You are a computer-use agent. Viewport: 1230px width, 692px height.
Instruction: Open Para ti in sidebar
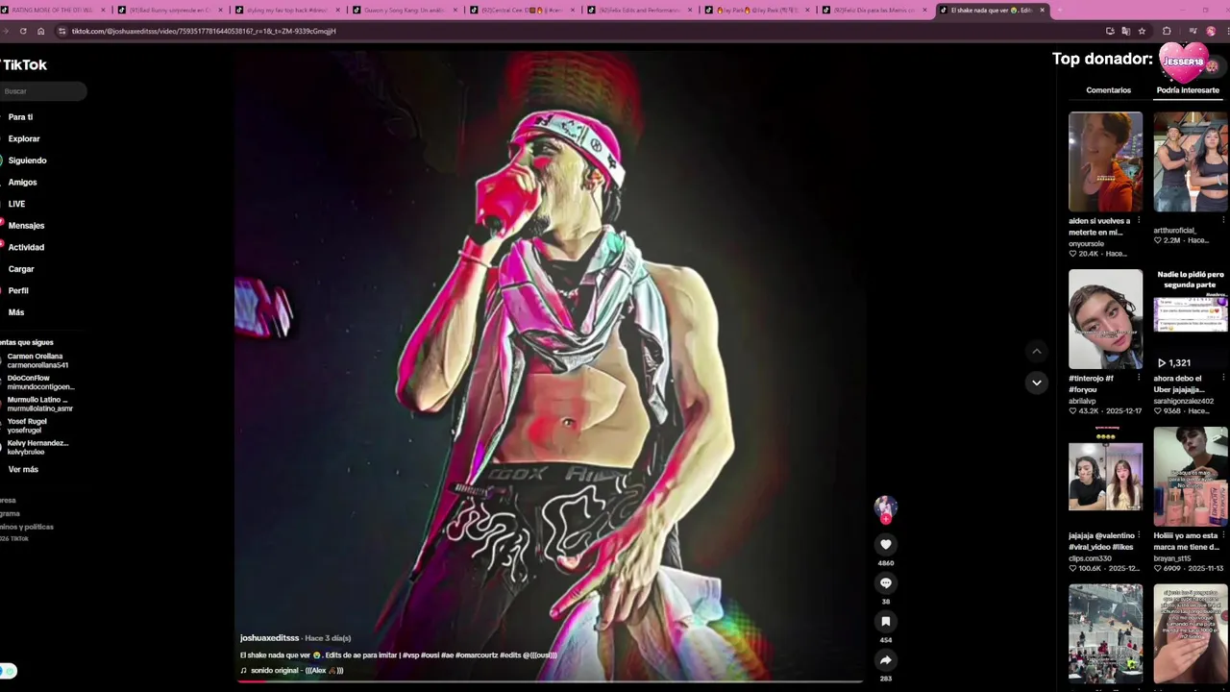tap(20, 117)
